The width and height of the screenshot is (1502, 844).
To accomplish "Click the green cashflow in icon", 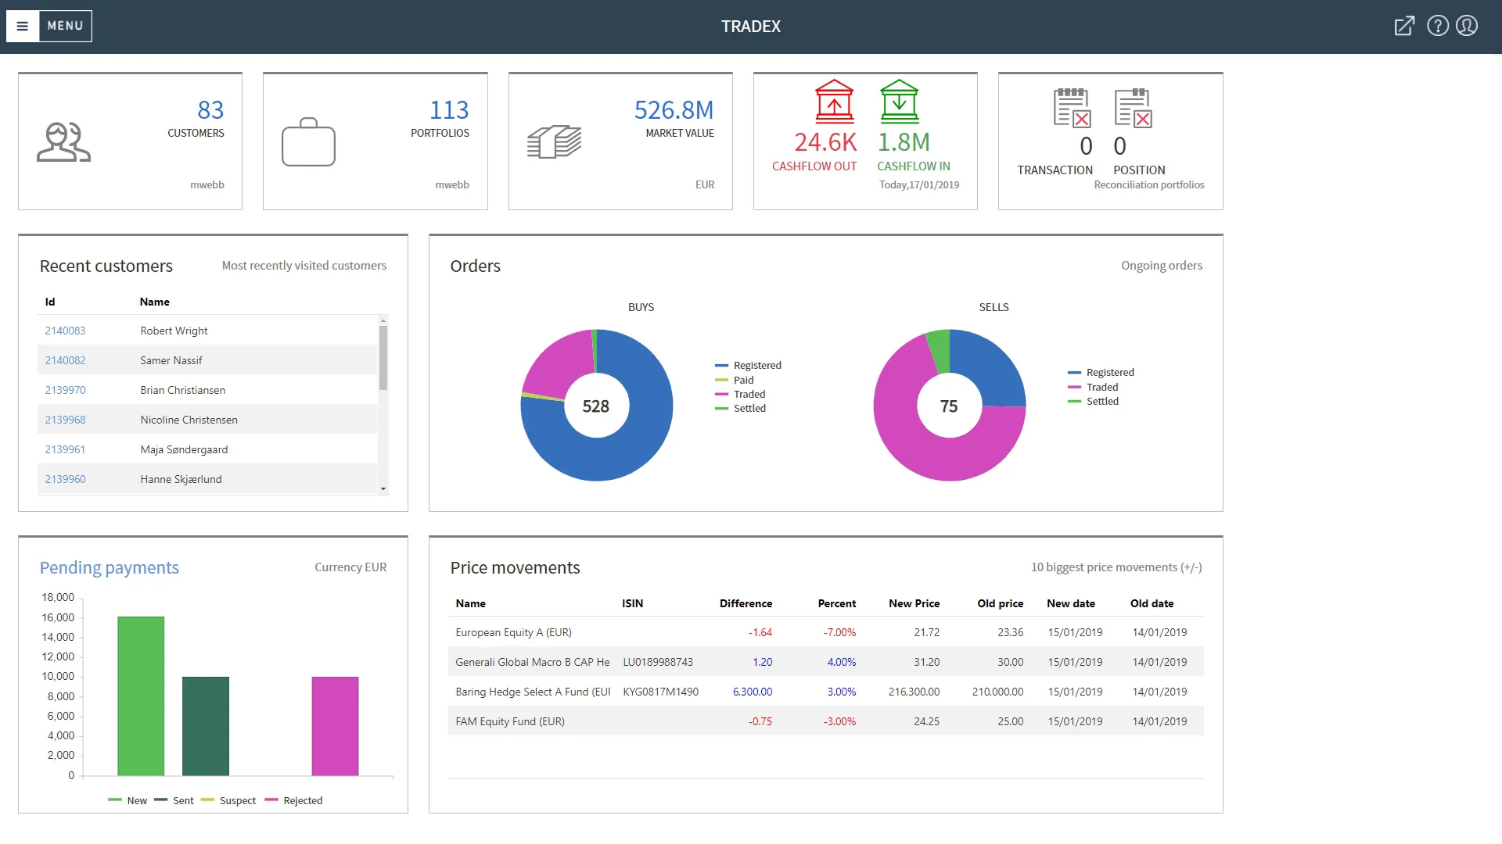I will click(899, 102).
